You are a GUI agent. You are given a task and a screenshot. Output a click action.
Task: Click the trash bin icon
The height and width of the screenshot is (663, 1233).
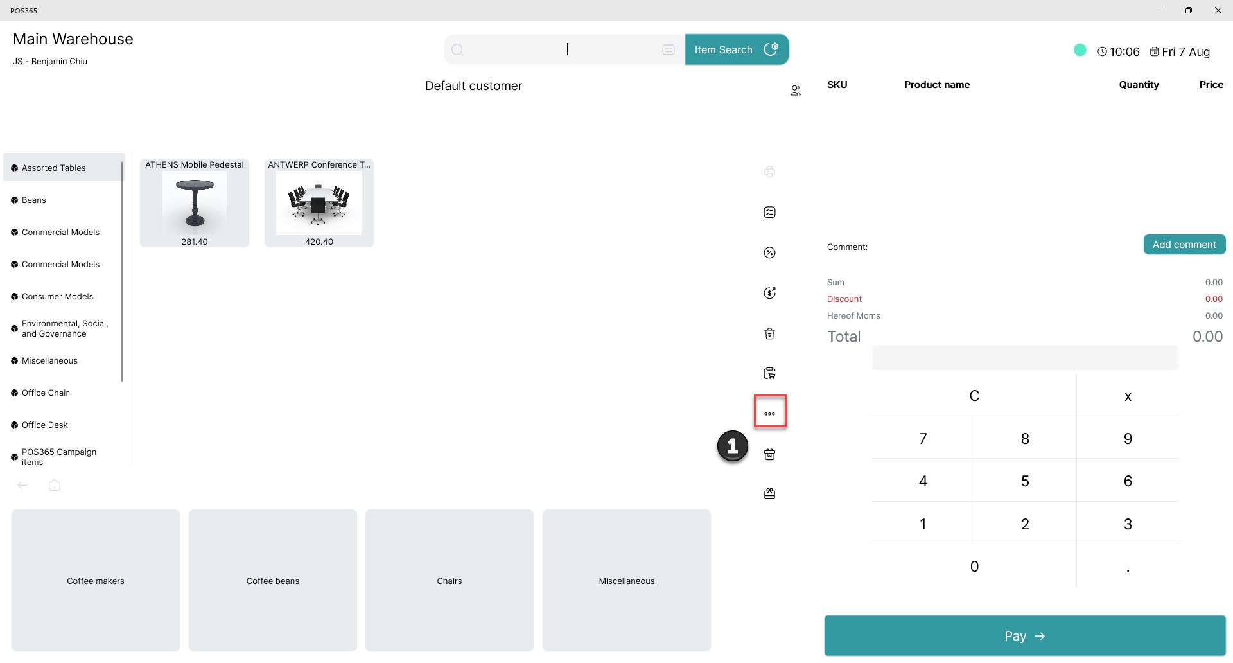(769, 333)
